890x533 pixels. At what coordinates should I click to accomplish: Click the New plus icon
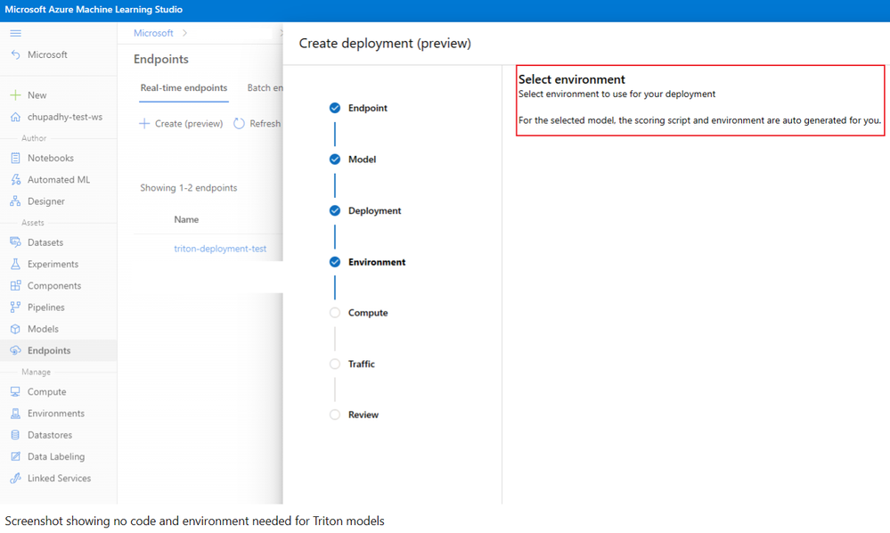pyautogui.click(x=15, y=94)
